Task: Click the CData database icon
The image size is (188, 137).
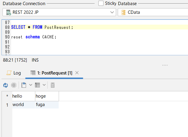Action: (124, 12)
